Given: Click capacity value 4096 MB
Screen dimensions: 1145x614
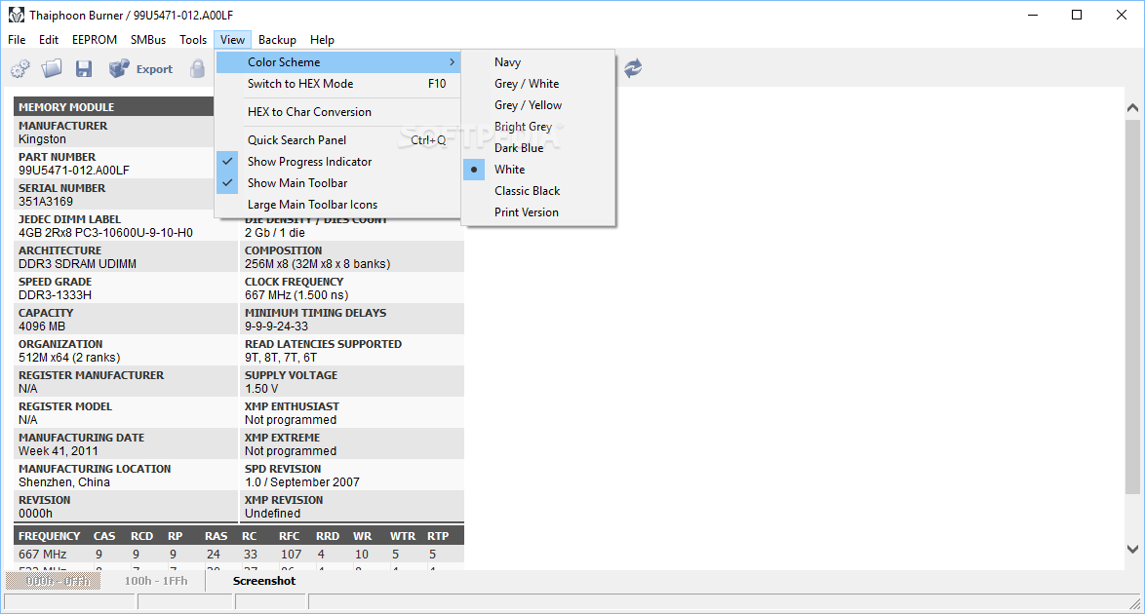Looking at the screenshot, I should pos(42,326).
